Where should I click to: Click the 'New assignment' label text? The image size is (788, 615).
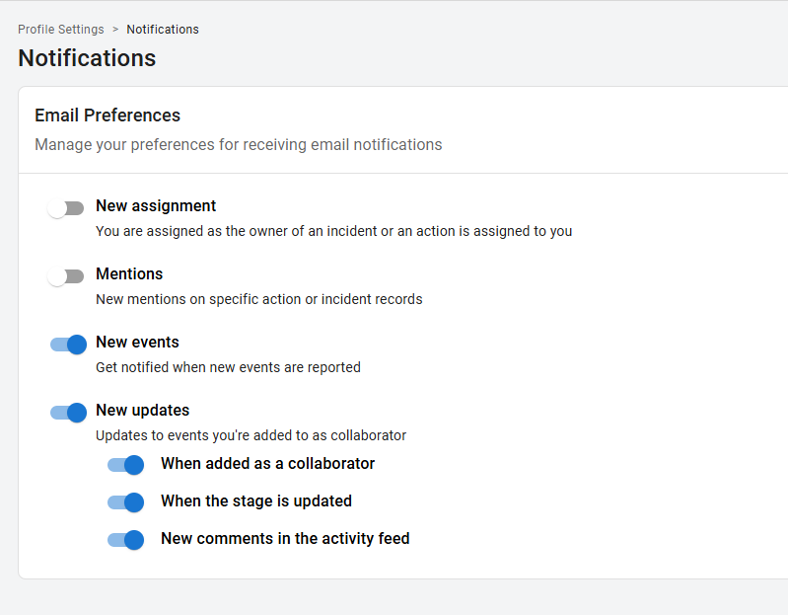click(156, 206)
